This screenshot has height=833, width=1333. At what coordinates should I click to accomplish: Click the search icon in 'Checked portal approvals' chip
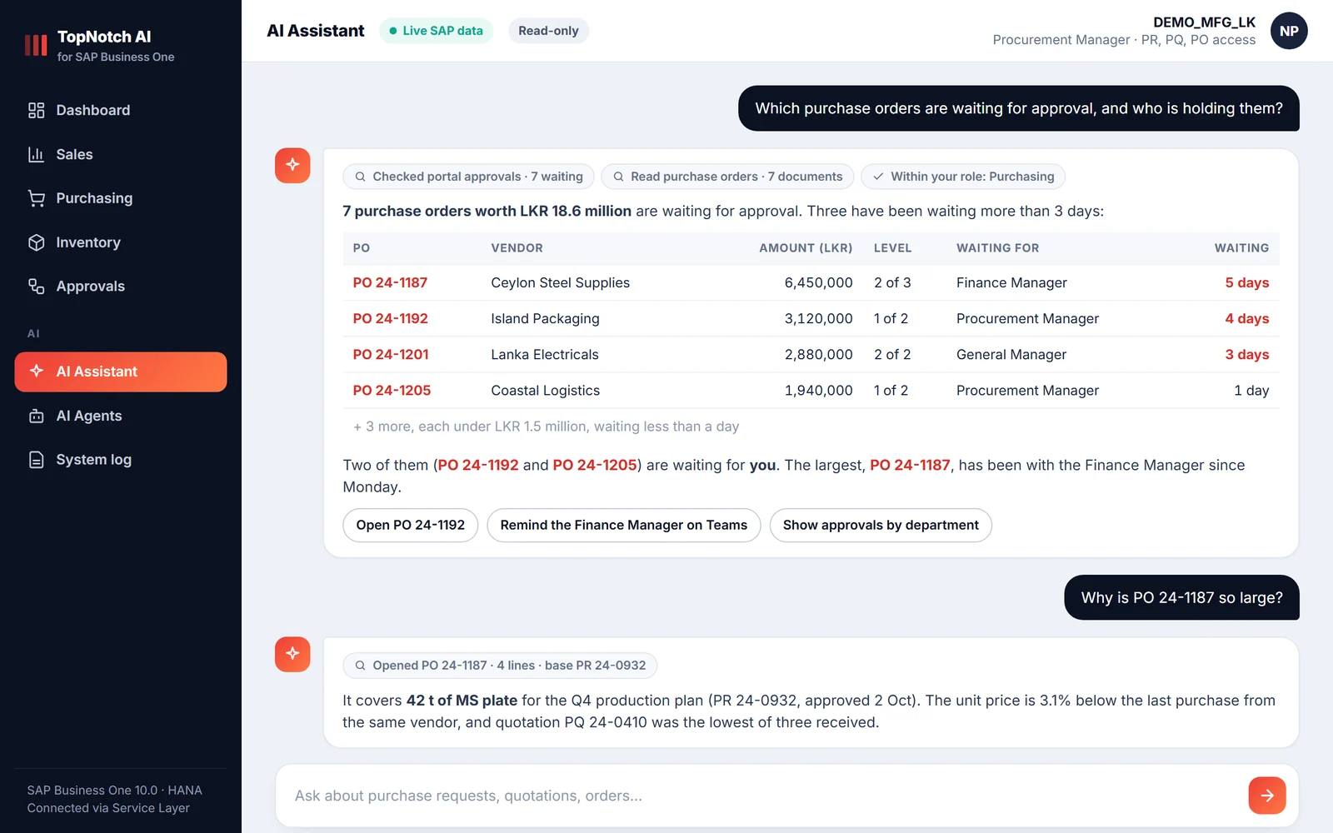(361, 177)
